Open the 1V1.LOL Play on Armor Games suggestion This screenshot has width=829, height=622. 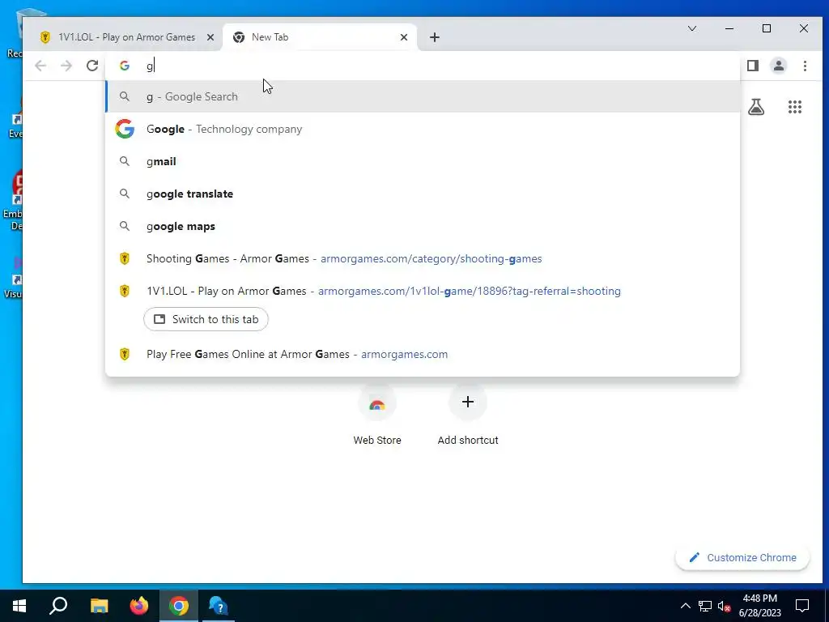(x=423, y=291)
